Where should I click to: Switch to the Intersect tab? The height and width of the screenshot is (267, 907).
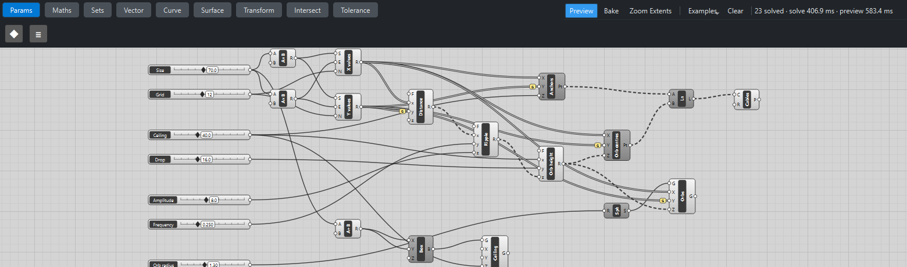(308, 10)
